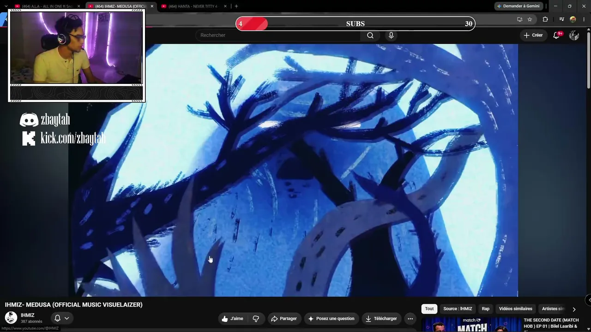591x332 pixels.
Task: Click the 387 abonnés subscriber count
Action: 31,321
